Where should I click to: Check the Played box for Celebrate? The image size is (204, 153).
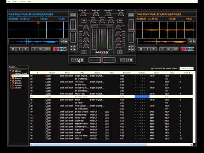46,121
